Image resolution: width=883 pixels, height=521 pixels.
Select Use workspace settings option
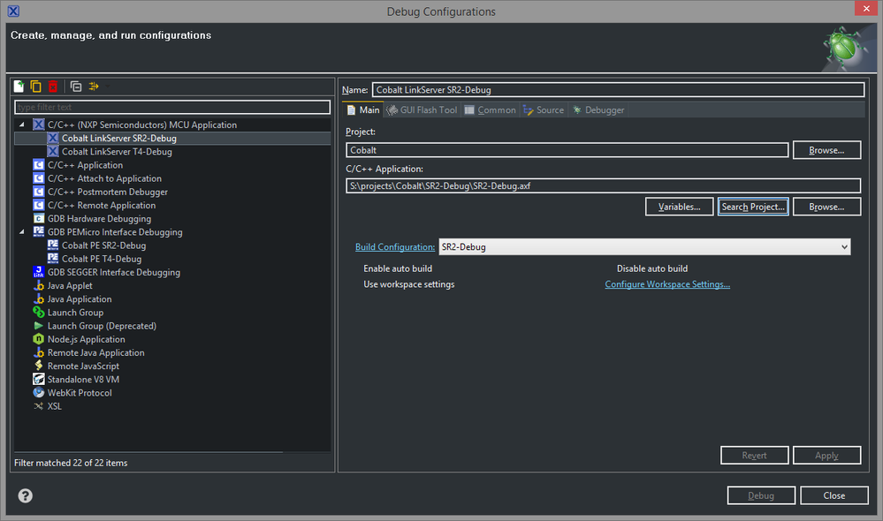[409, 284]
